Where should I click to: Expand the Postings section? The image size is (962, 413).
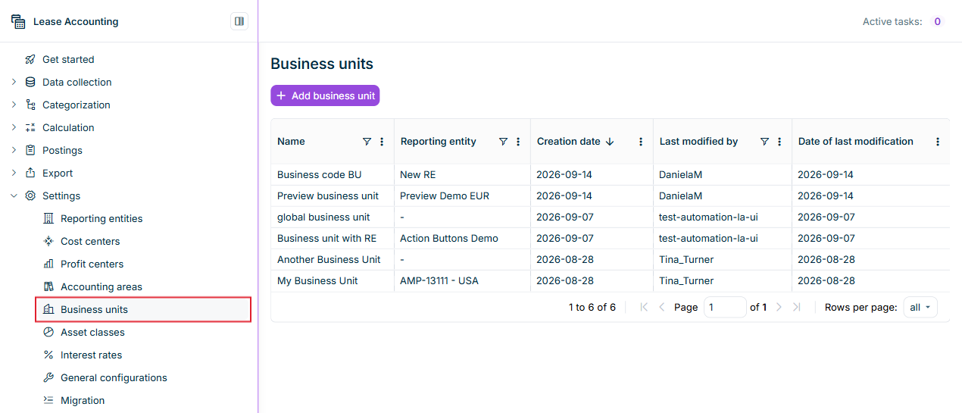[14, 150]
